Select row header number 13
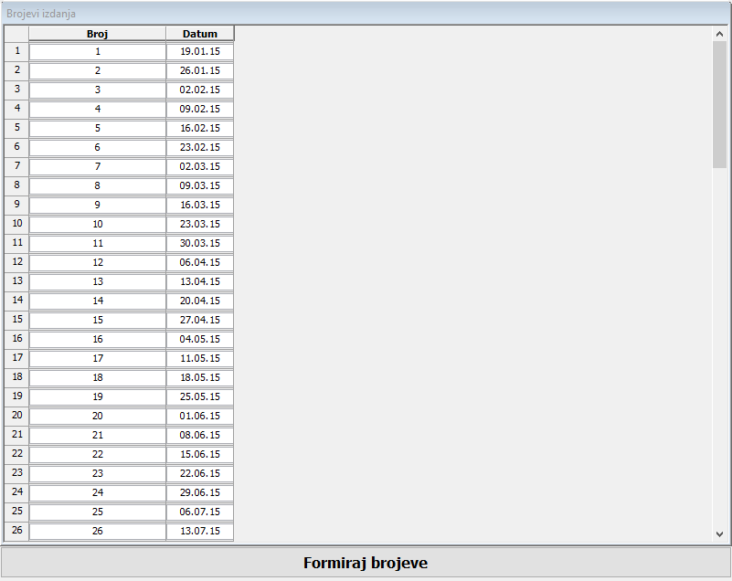The height and width of the screenshot is (581, 732). coord(16,281)
